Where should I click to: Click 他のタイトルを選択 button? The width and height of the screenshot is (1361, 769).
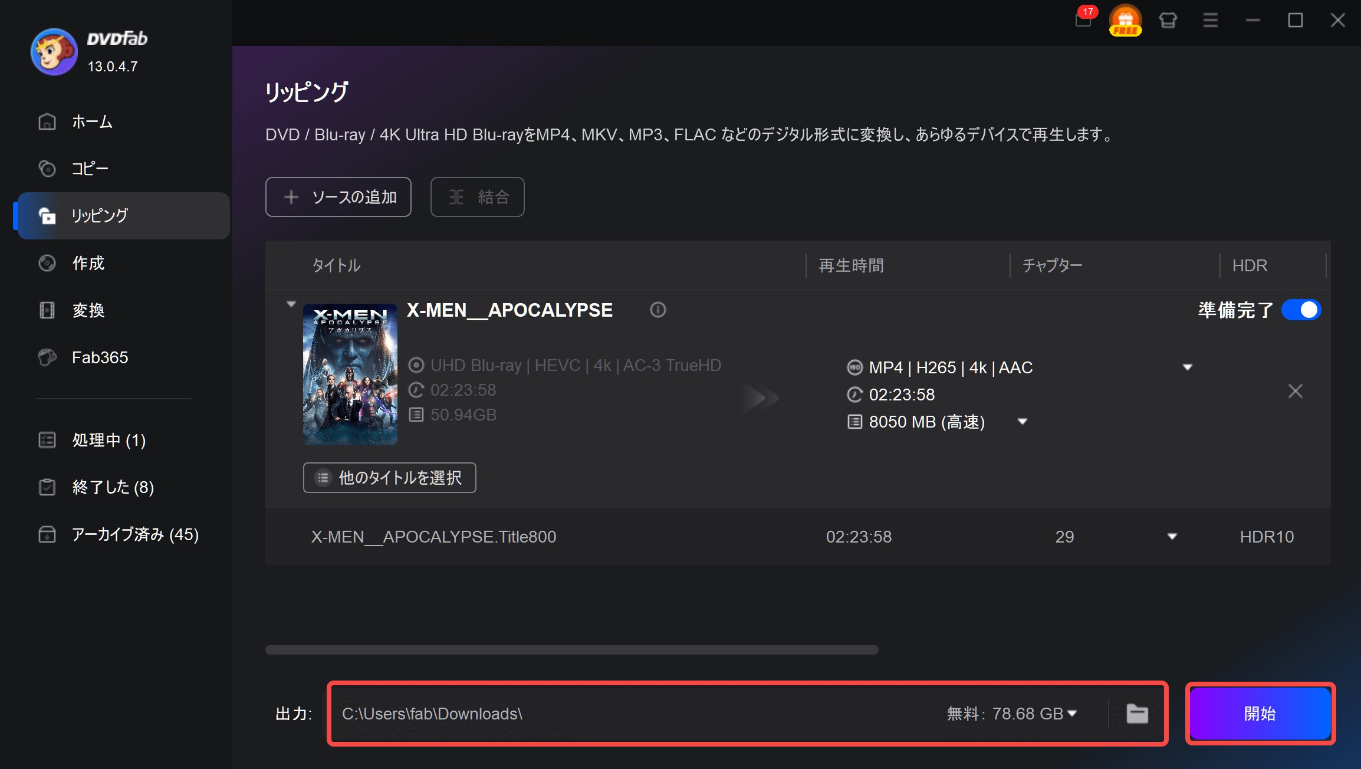390,478
